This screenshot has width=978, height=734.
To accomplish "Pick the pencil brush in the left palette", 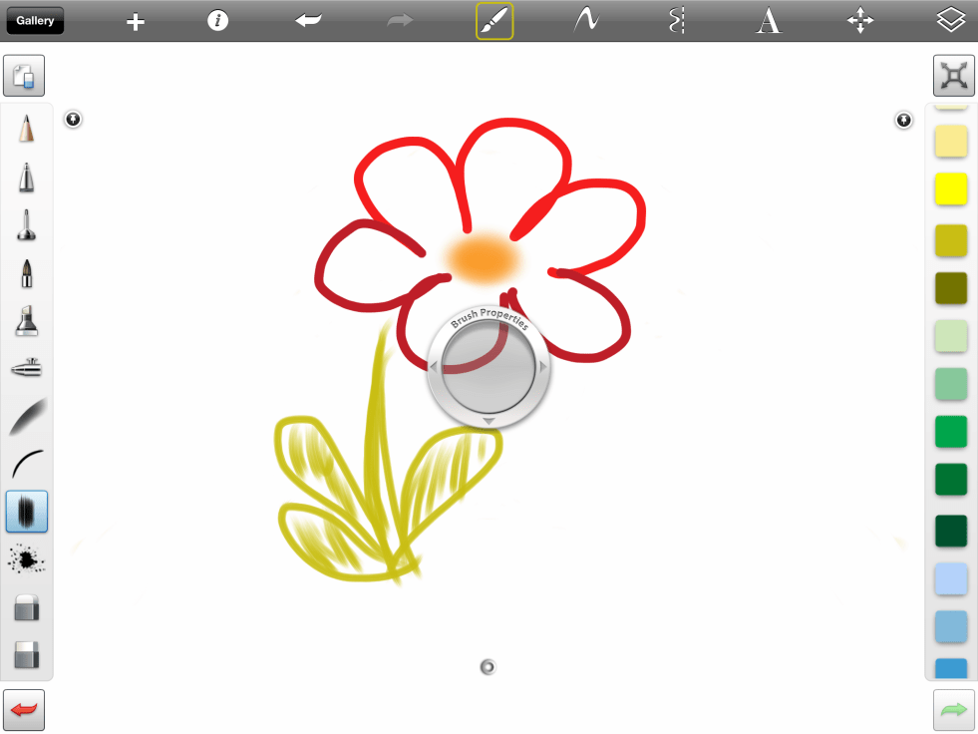I will (x=27, y=129).
